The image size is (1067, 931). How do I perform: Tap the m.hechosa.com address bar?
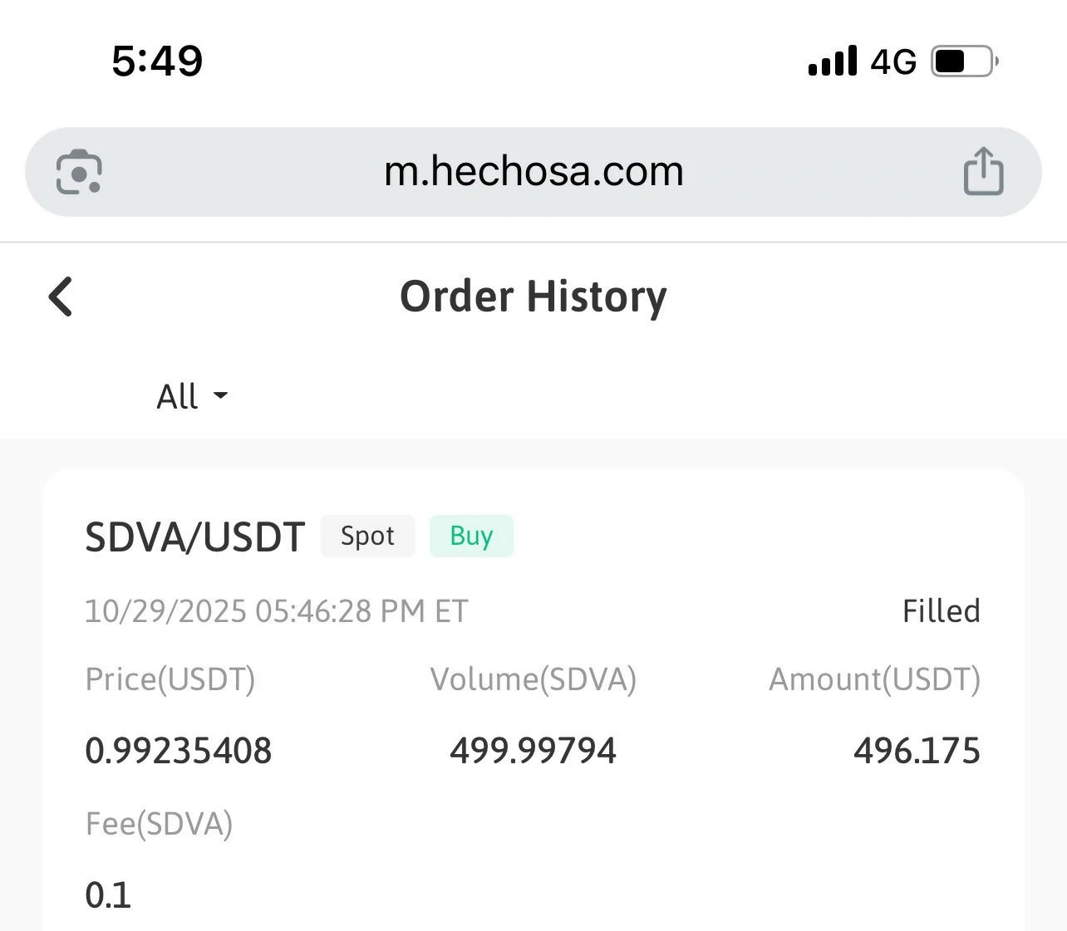[x=533, y=172]
